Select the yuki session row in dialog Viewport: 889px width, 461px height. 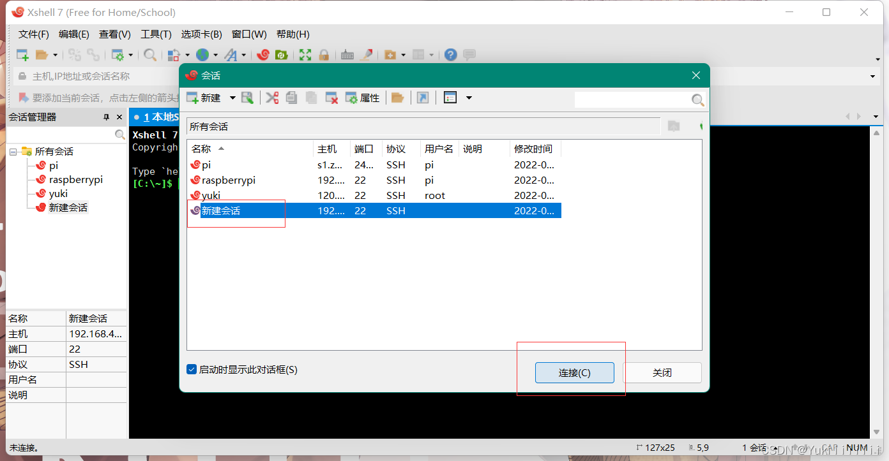(x=375, y=196)
